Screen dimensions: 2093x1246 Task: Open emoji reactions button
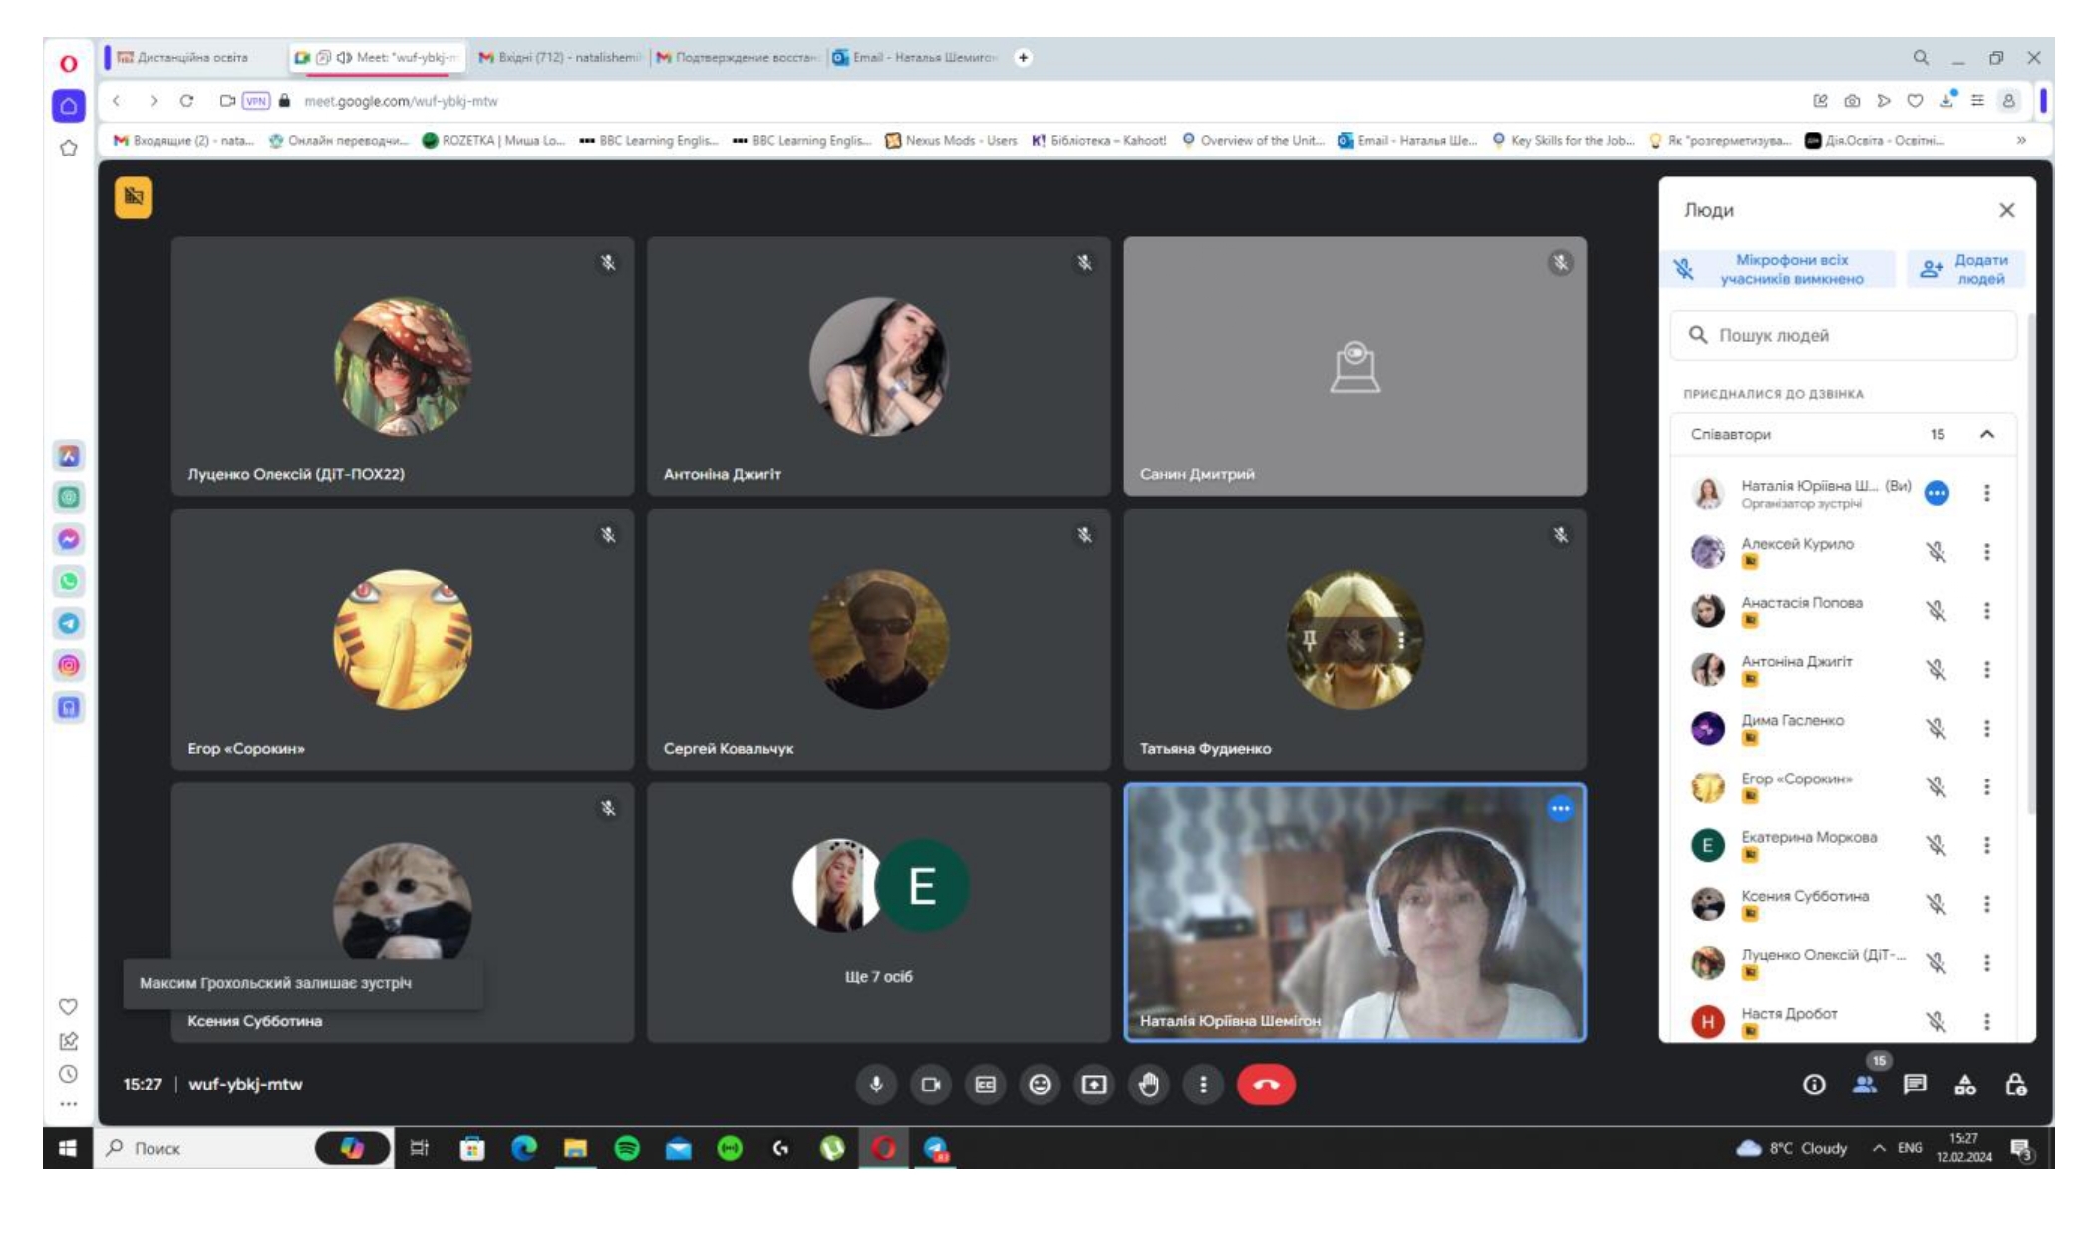(x=1040, y=1085)
